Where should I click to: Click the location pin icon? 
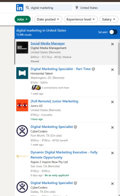(77, 8)
